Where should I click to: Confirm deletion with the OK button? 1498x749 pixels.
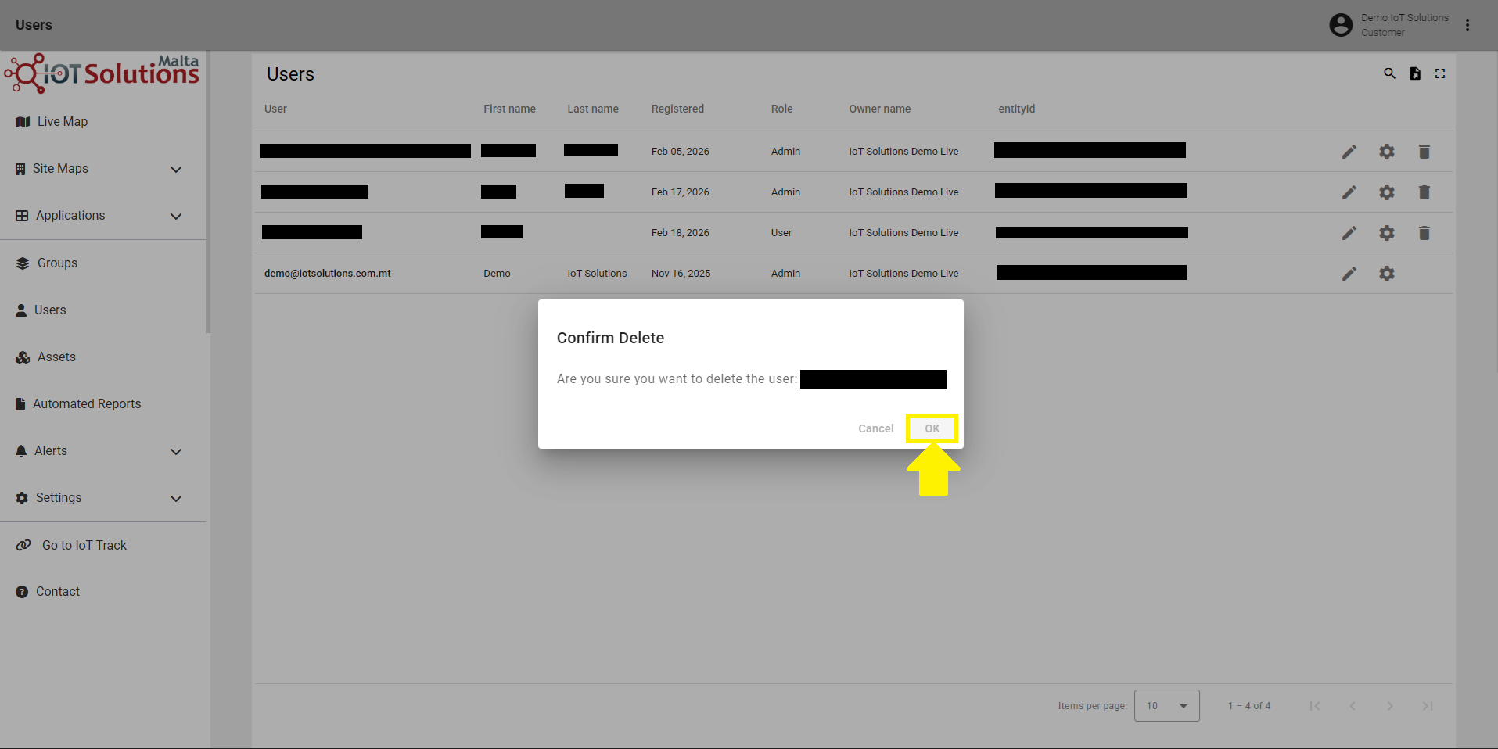click(x=932, y=428)
